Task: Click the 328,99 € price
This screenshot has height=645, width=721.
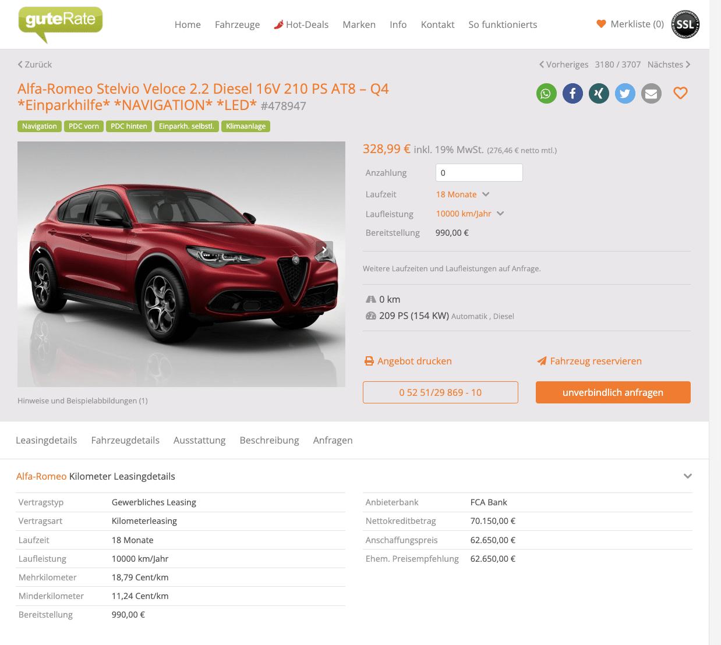Action: (x=387, y=149)
